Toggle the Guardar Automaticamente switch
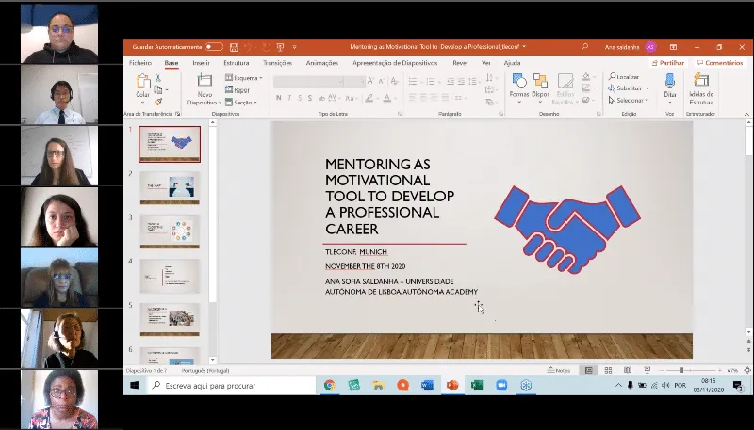 coord(214,46)
